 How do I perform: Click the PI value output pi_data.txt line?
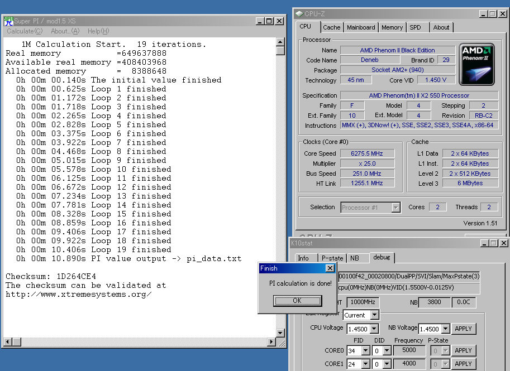coord(129,259)
